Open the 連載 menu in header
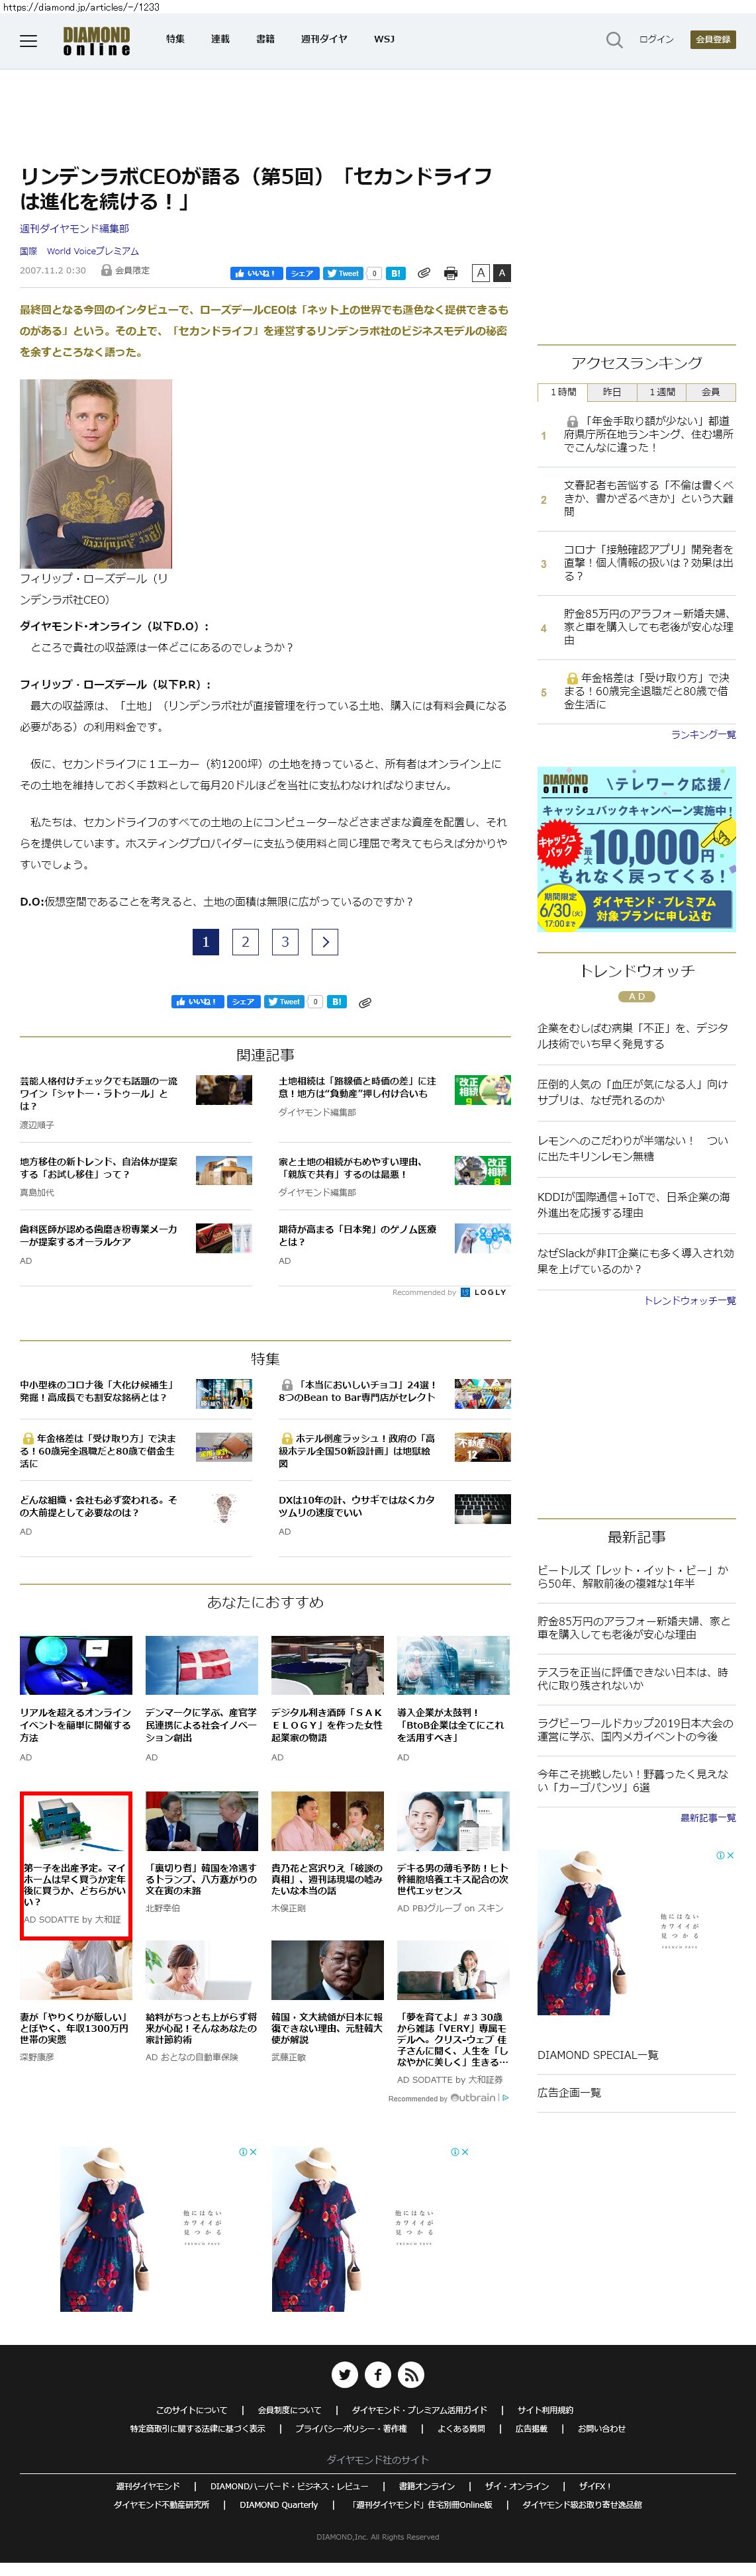This screenshot has width=756, height=2576. [x=220, y=39]
